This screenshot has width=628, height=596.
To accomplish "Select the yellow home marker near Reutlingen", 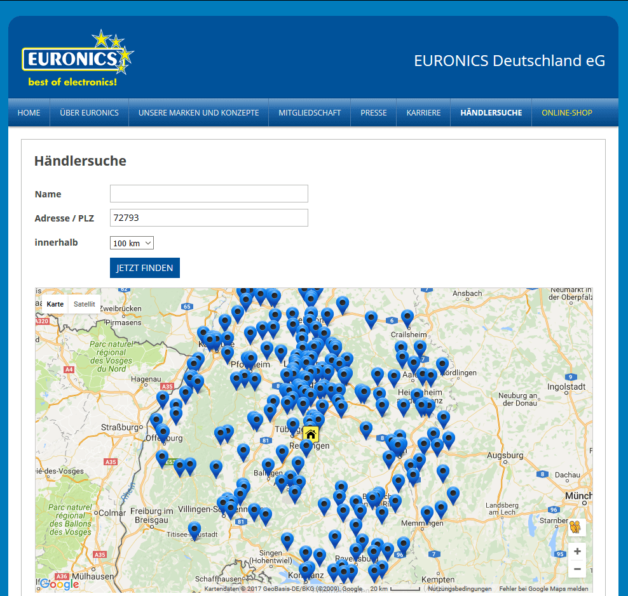I will click(310, 433).
